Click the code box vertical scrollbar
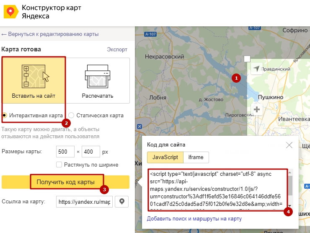 289,188
